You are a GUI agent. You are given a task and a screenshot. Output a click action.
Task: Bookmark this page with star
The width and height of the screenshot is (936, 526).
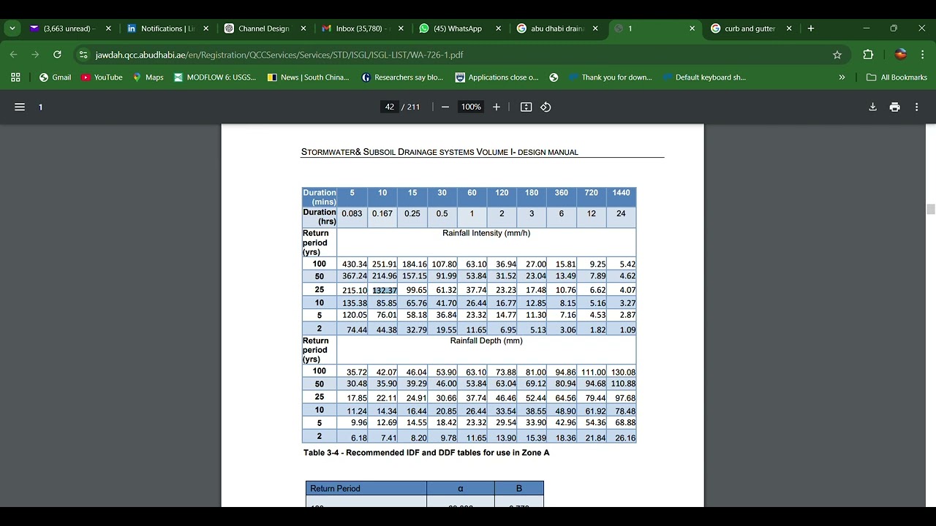point(837,55)
